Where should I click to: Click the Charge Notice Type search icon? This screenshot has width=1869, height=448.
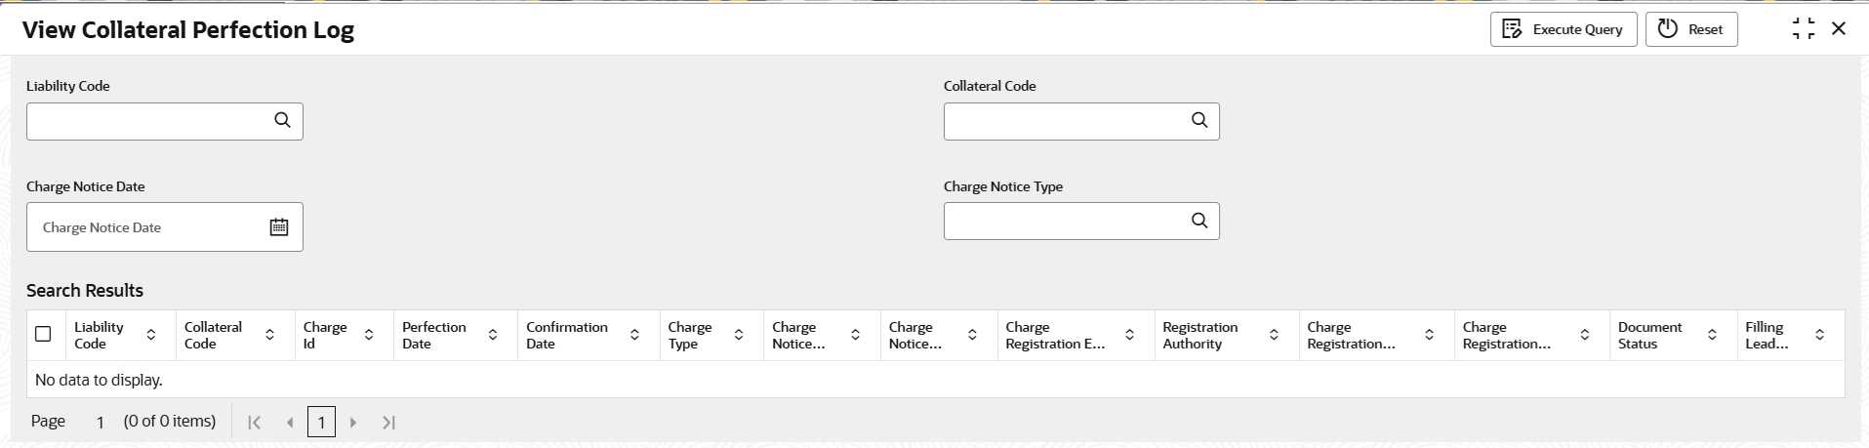pos(1199,221)
